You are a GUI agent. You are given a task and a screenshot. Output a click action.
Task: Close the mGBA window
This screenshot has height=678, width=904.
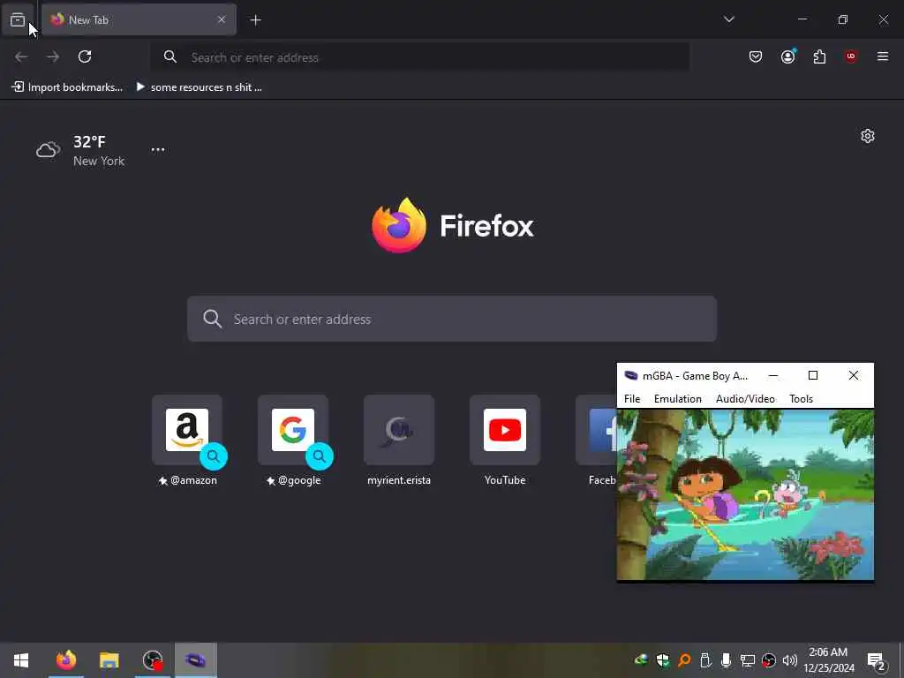[x=854, y=375]
